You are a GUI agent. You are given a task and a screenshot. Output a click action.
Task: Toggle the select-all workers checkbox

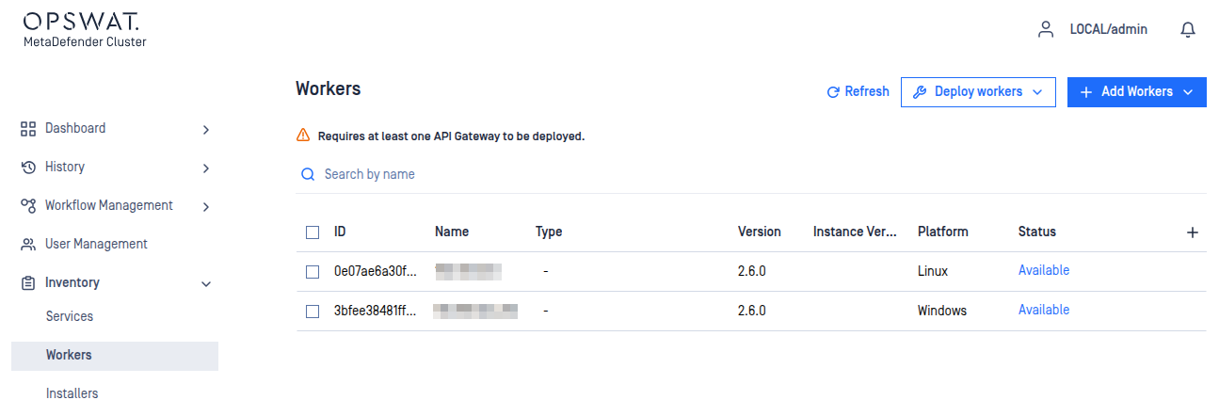[x=313, y=232]
